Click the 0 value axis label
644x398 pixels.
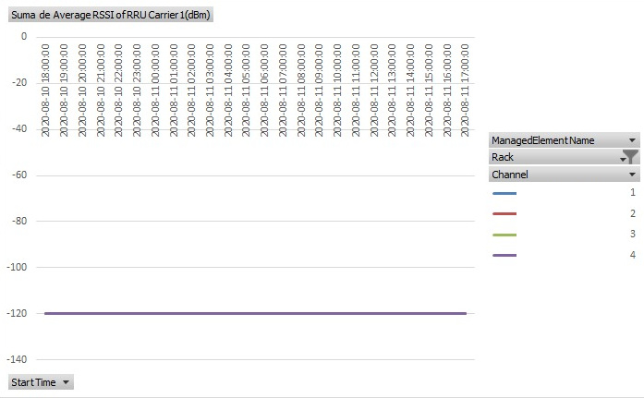coord(24,37)
